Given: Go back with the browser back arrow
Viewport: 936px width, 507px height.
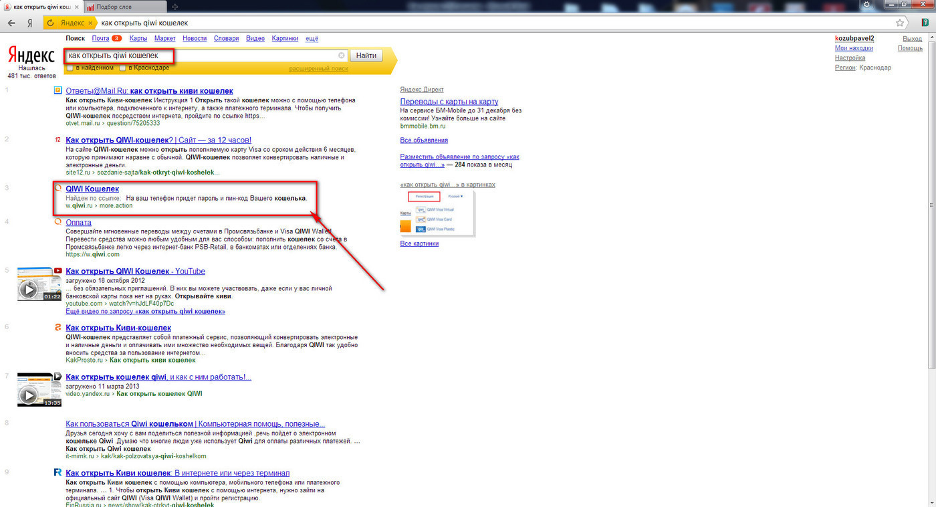Looking at the screenshot, I should click(x=11, y=23).
